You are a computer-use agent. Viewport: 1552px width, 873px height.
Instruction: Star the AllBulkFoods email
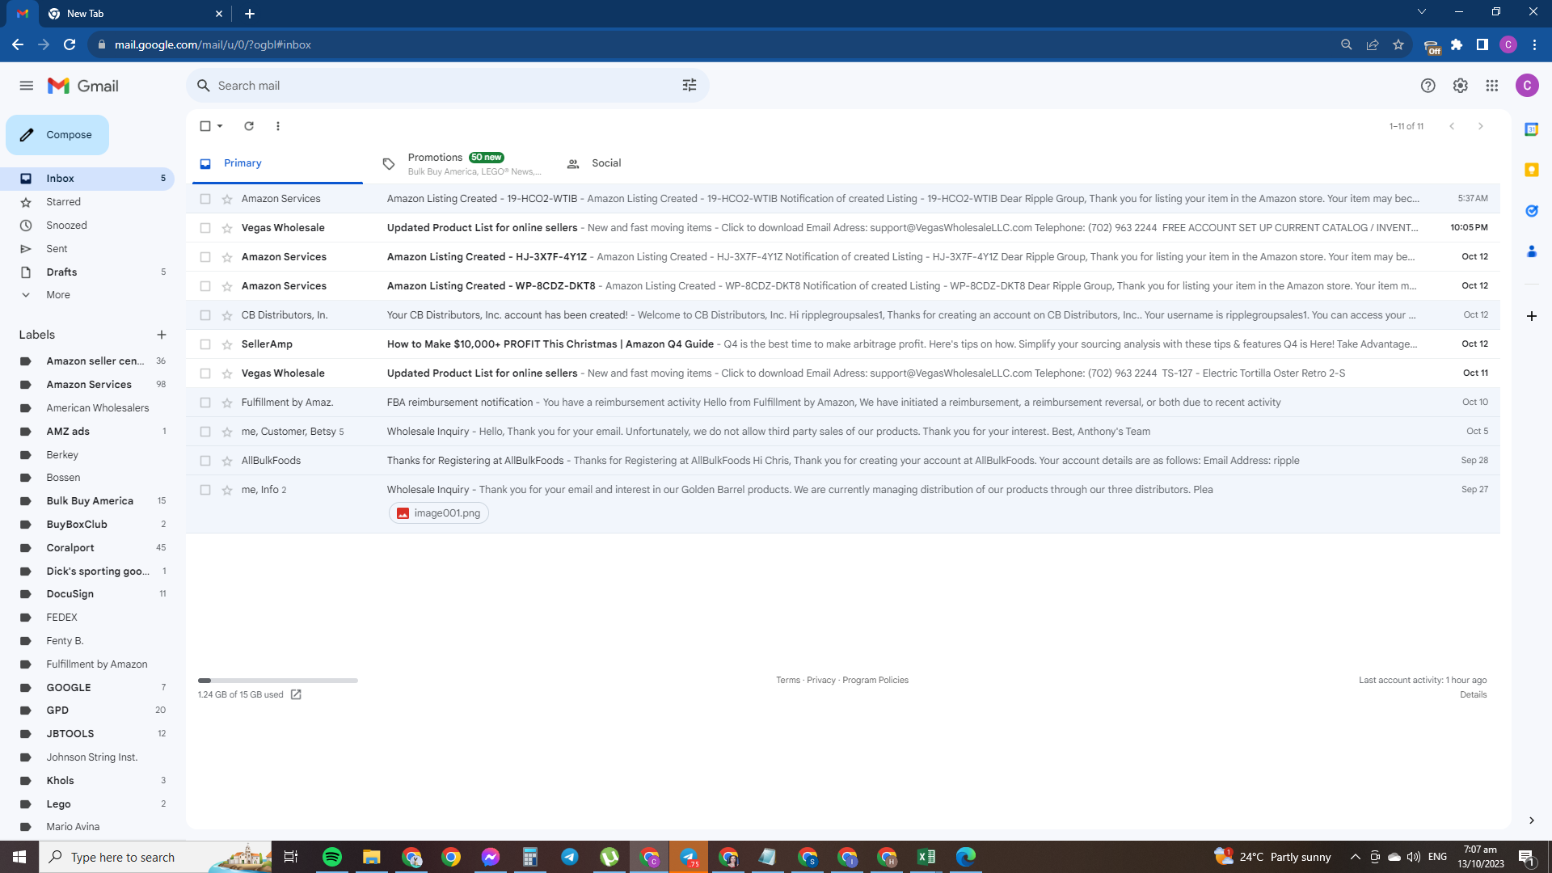(227, 461)
